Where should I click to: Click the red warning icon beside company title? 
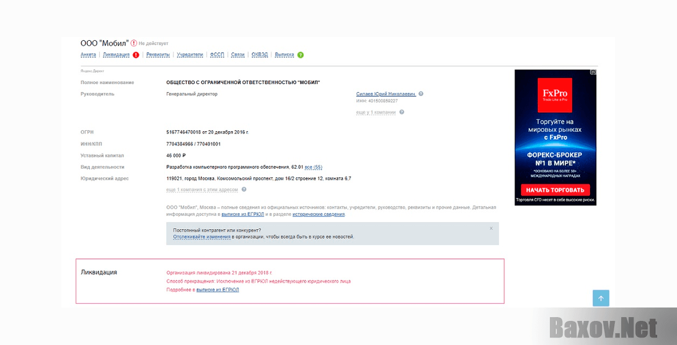(134, 43)
